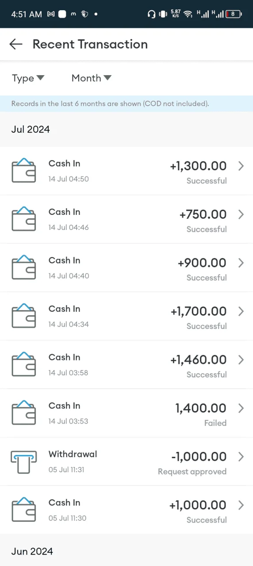The width and height of the screenshot is (253, 566).
Task: Select the Jun 2024 section header
Action: 32,551
